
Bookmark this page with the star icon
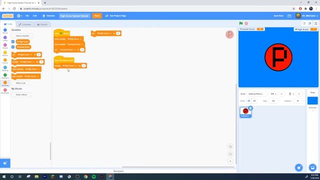click(293, 8)
